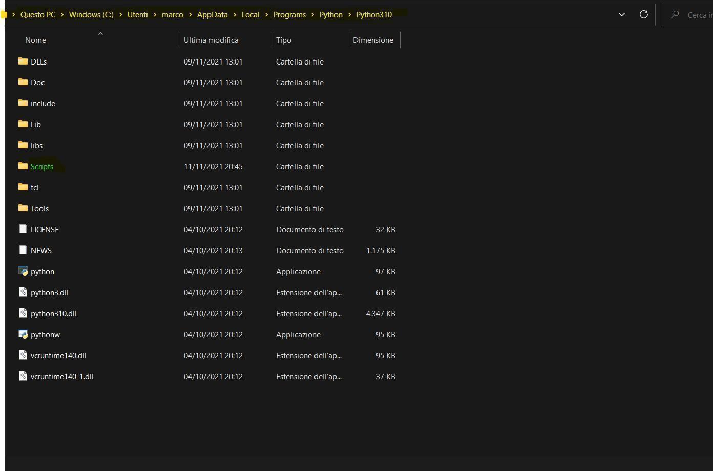Expand chevron between Python and Python310
This screenshot has width=713, height=471.
(x=349, y=15)
